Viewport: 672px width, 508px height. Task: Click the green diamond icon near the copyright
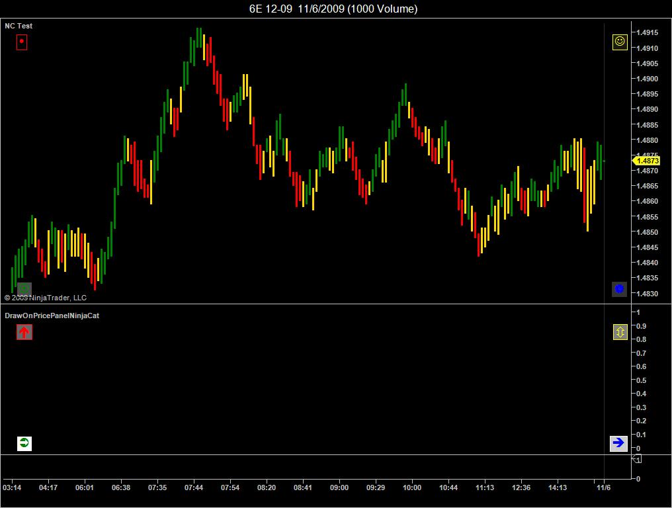24,289
